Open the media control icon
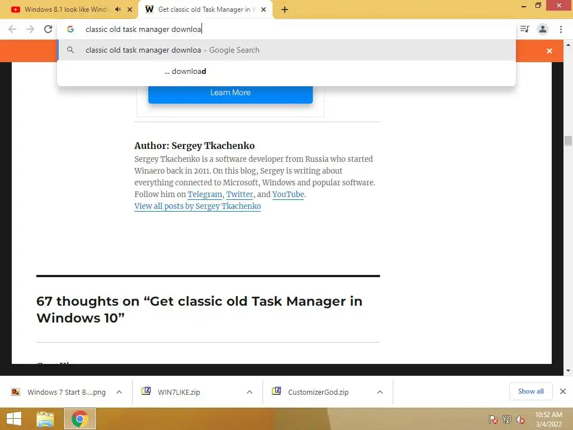 pos(525,29)
